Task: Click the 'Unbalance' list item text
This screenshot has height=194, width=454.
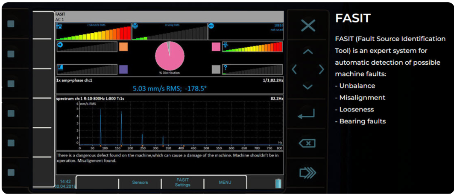Action: pyautogui.click(x=357, y=86)
